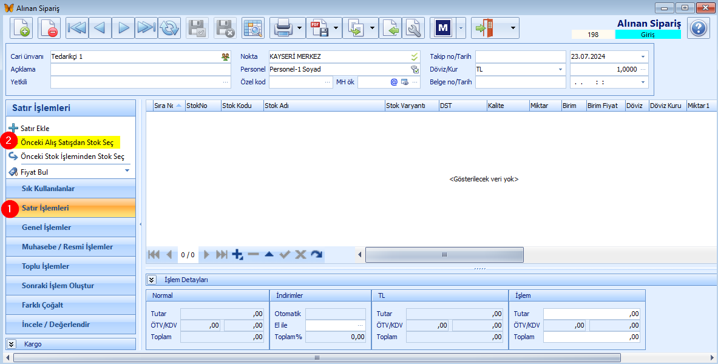Image resolution: width=718 pixels, height=364 pixels.
Task: Go to the previous order record
Action: (x=100, y=28)
